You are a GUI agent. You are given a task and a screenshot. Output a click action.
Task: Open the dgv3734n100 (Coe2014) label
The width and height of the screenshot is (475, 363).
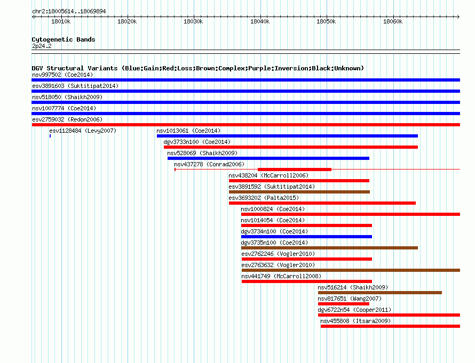coord(274,231)
